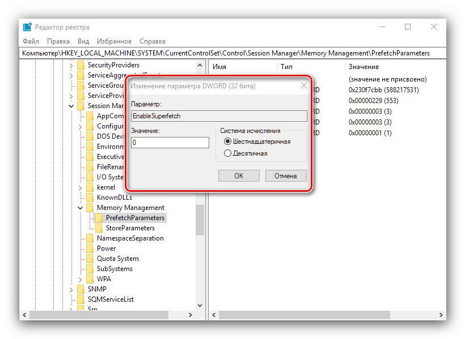
Task: Click the Параметр name field EnableSuperfetch
Action: pos(219,116)
